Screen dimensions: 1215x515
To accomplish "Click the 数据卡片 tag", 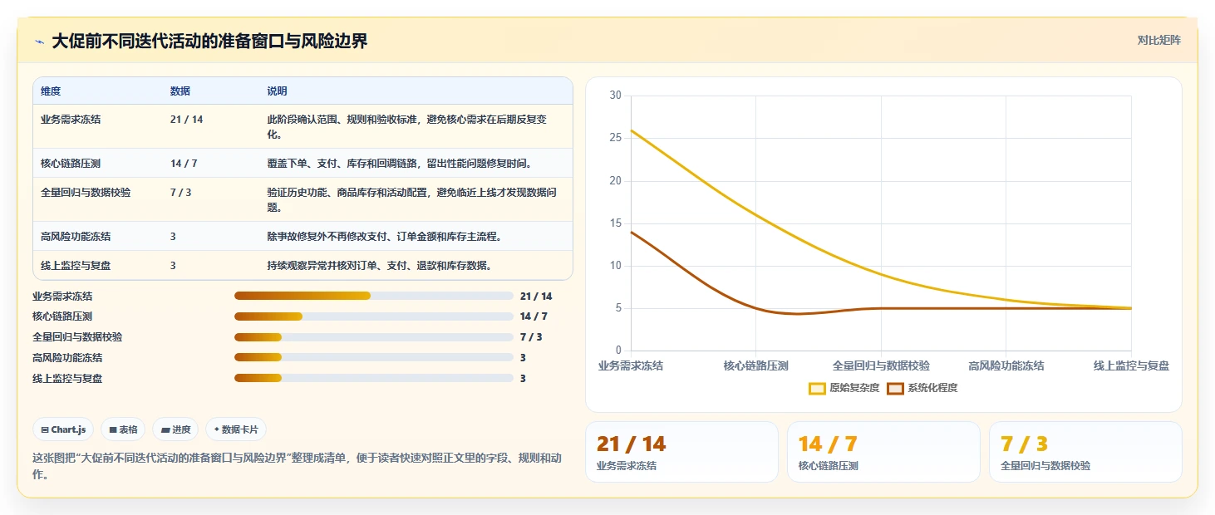I will (236, 429).
